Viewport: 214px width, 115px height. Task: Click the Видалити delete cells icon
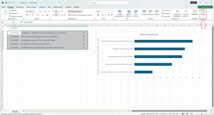151,11
